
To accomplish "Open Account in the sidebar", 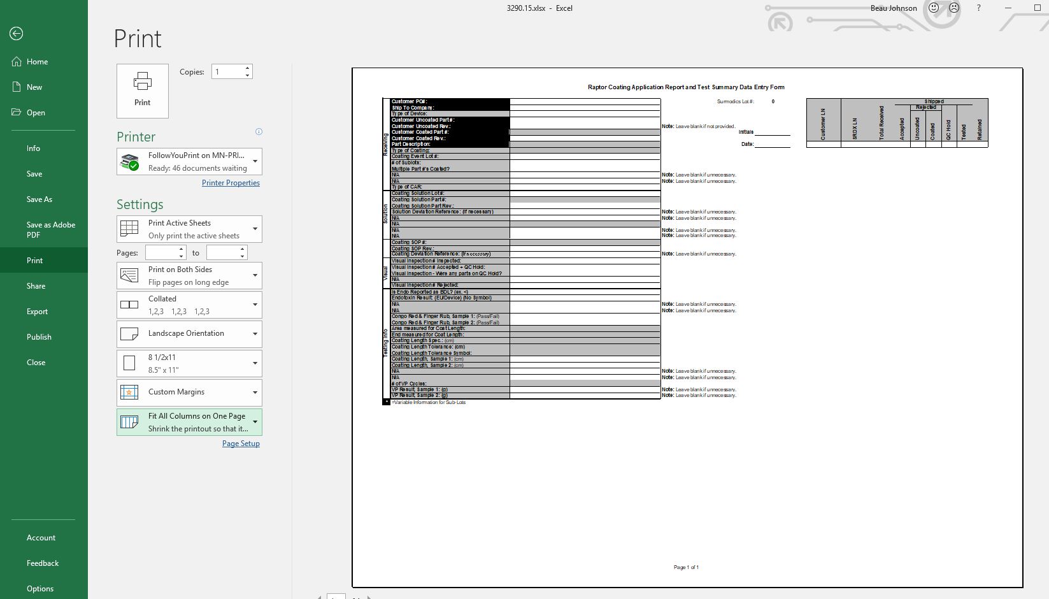I will pos(44,538).
